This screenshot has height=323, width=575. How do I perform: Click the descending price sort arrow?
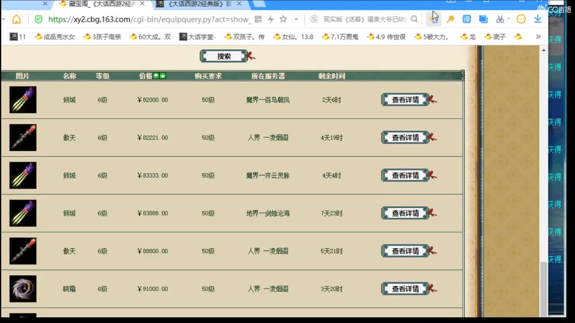163,76
